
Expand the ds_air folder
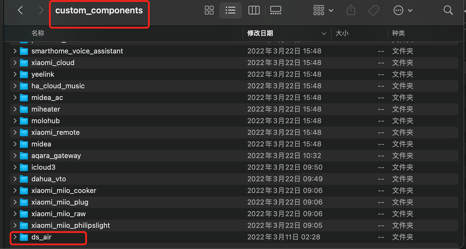(15, 237)
